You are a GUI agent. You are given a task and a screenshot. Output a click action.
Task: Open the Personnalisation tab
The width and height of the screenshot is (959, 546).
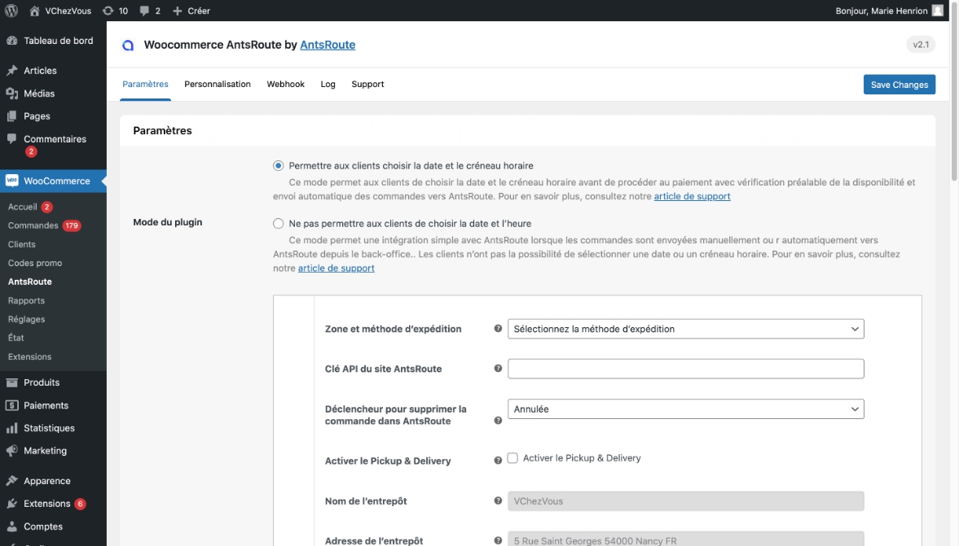(218, 84)
